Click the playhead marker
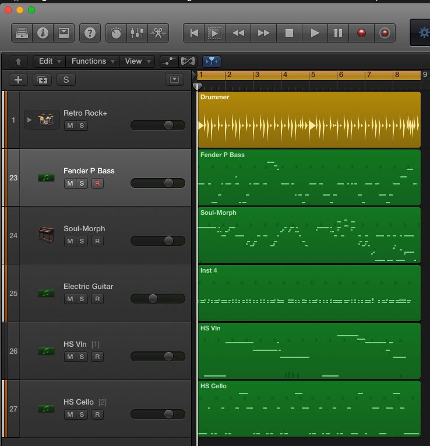Viewport: 430px width, 446px height. [x=197, y=86]
